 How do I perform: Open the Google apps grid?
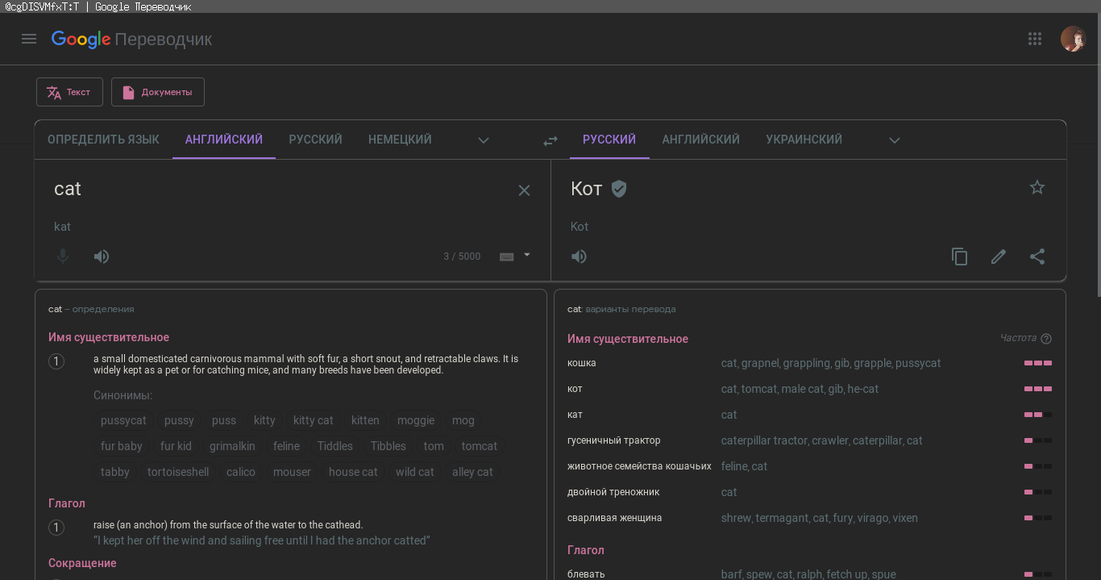point(1035,39)
